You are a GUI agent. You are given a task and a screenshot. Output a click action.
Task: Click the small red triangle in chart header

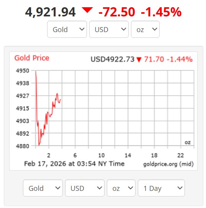click(x=139, y=60)
